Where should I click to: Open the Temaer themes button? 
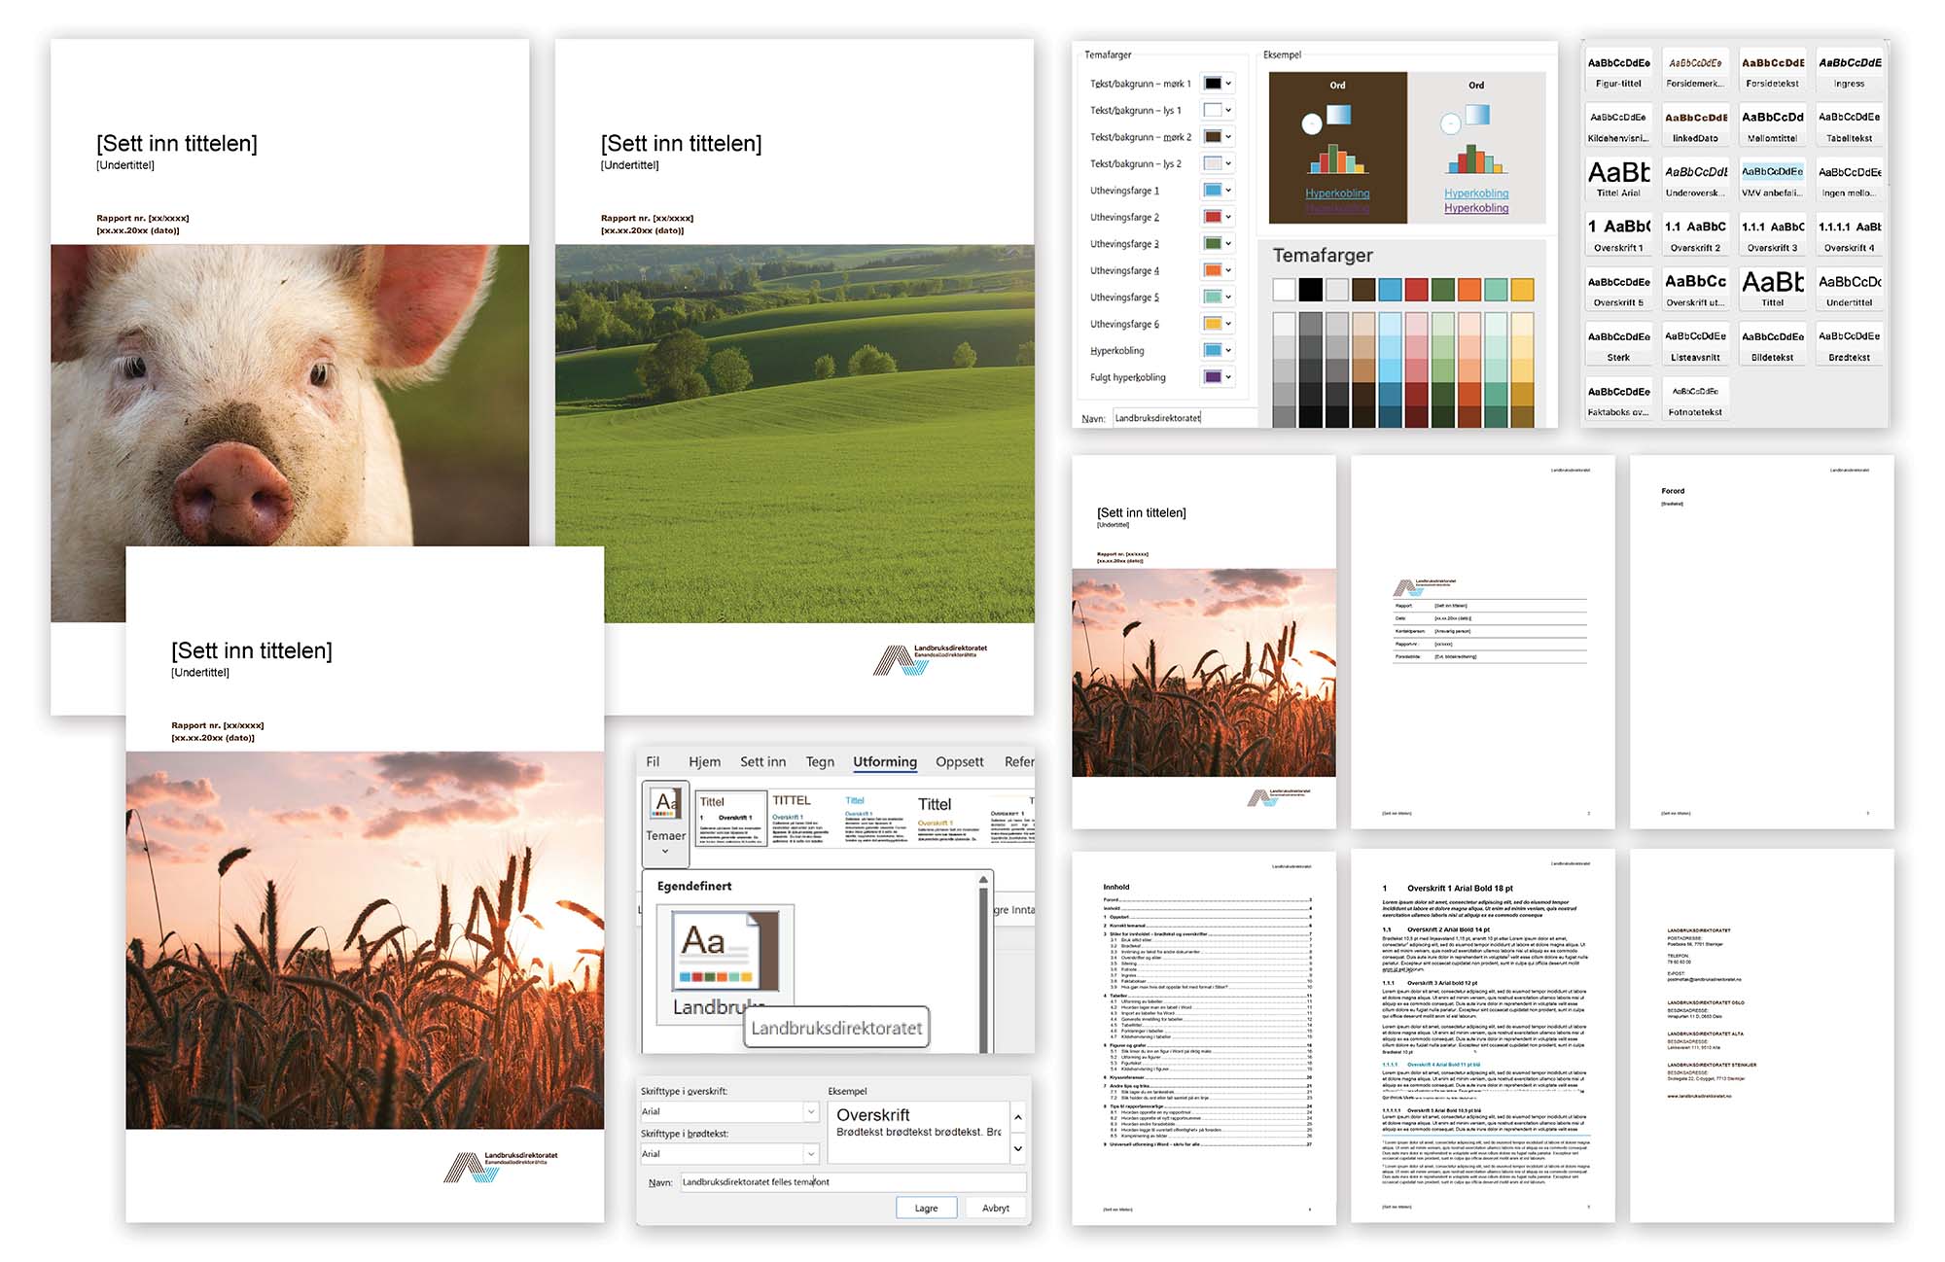click(666, 823)
